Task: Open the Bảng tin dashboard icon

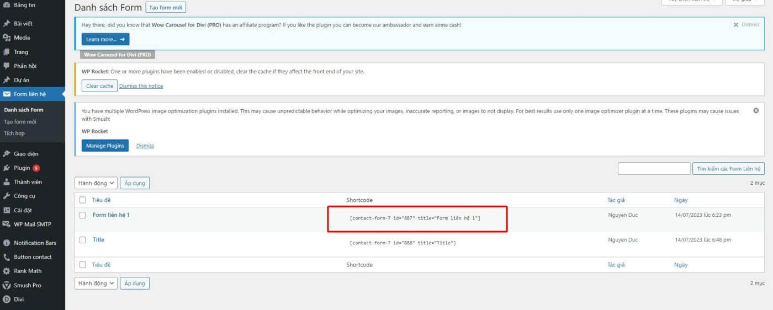Action: coord(7,5)
